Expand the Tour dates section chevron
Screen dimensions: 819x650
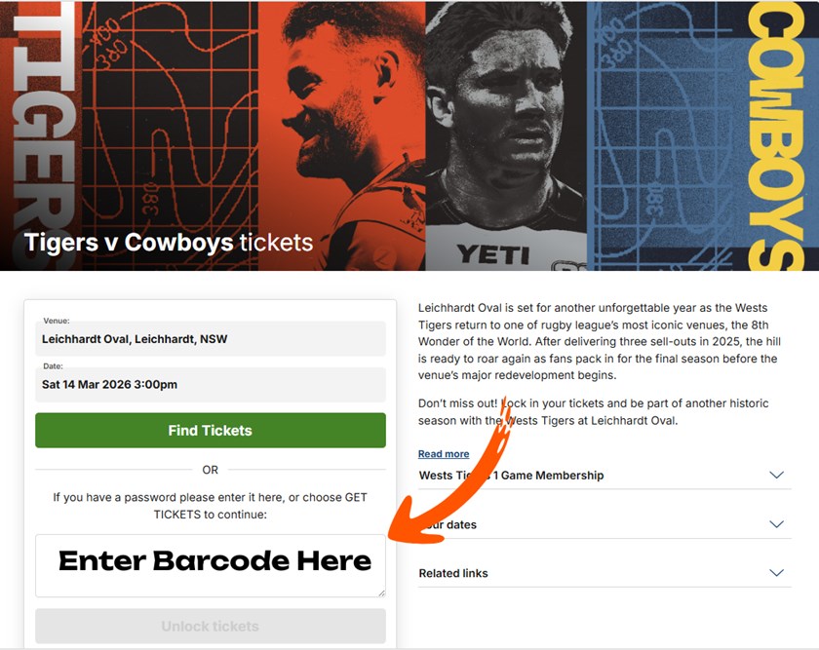click(776, 524)
